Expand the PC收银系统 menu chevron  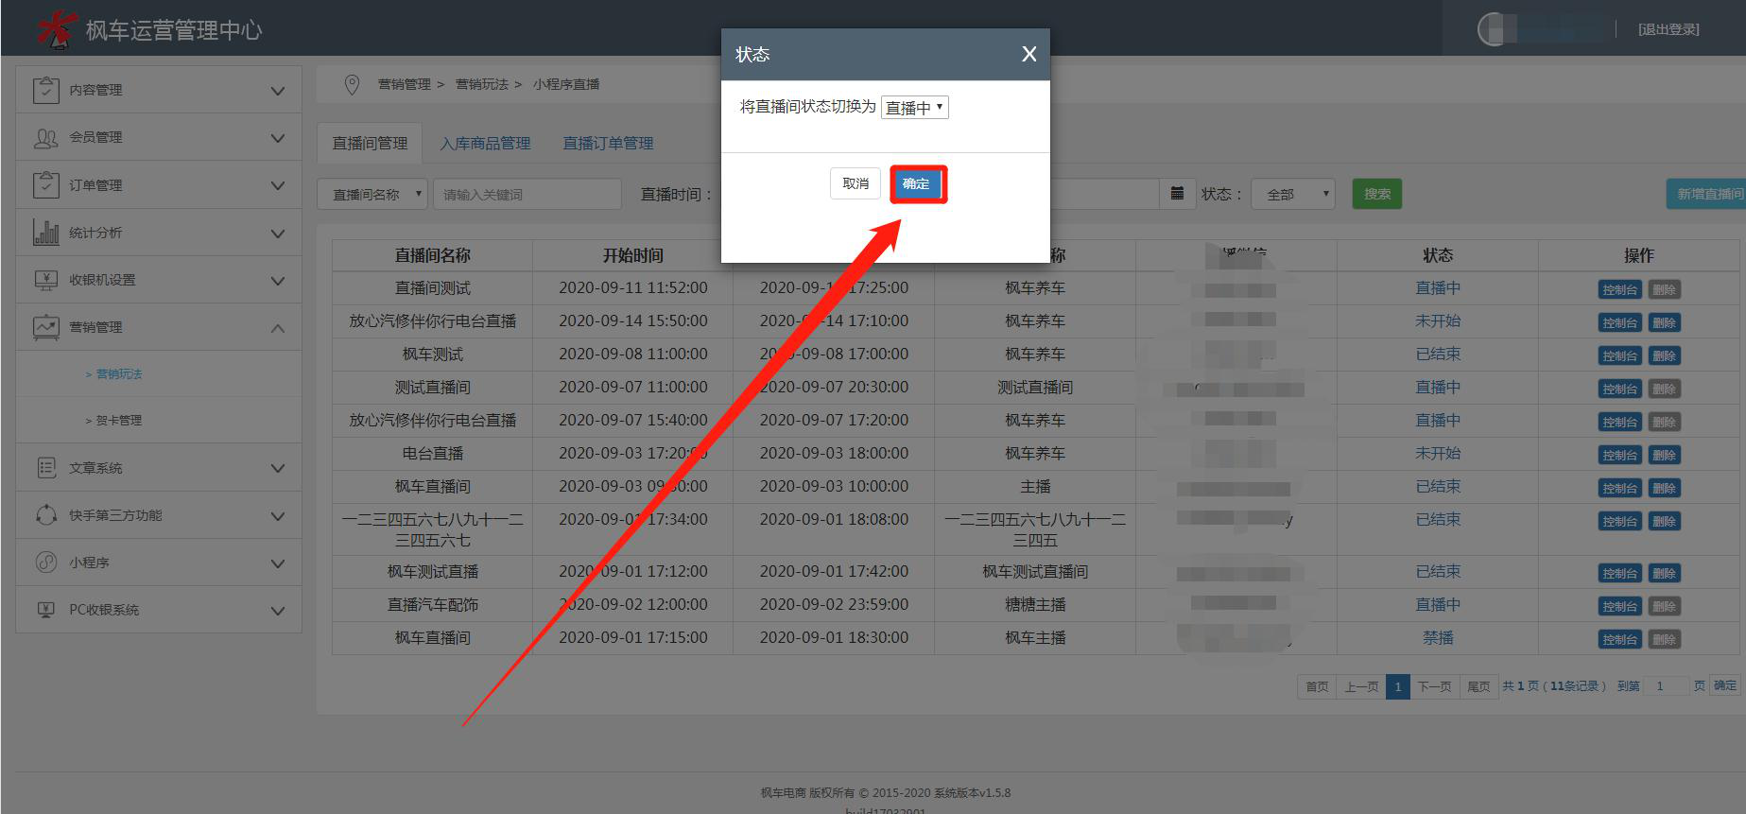pyautogui.click(x=278, y=611)
